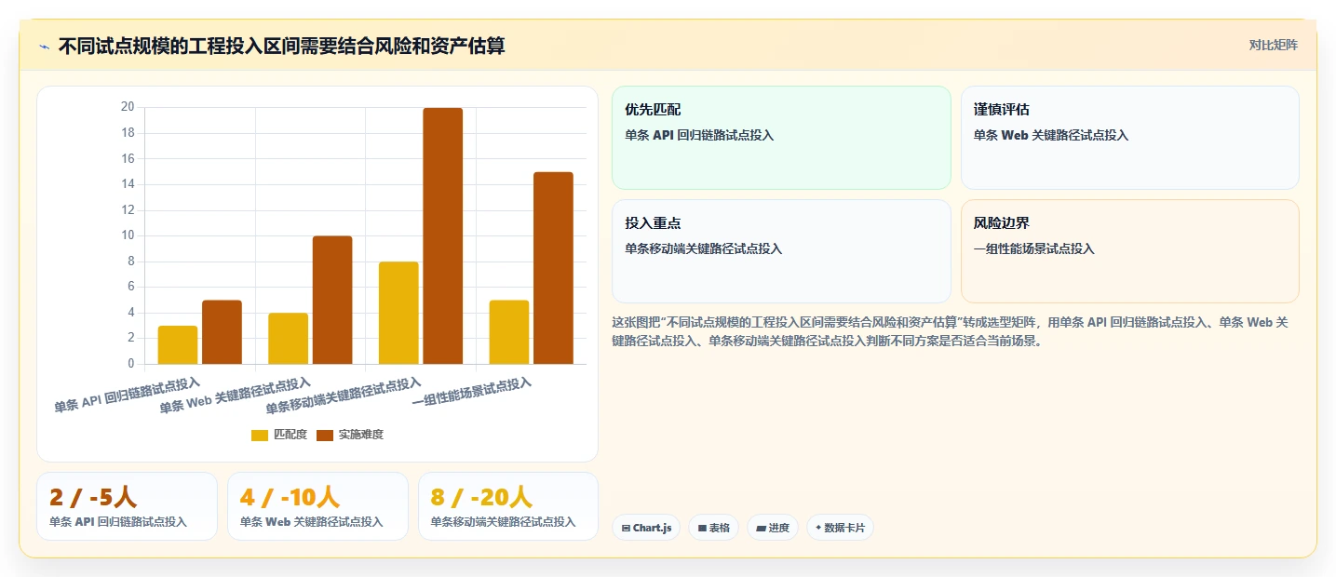Toggle the 实施难度 legend item
Viewport: 1336px width, 577px height.
tap(350, 435)
